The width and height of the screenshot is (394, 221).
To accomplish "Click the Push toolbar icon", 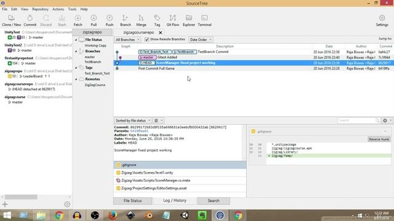I will click(x=110, y=20).
